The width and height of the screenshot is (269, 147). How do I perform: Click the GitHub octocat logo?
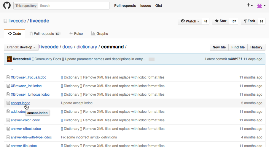[x=7, y=6]
